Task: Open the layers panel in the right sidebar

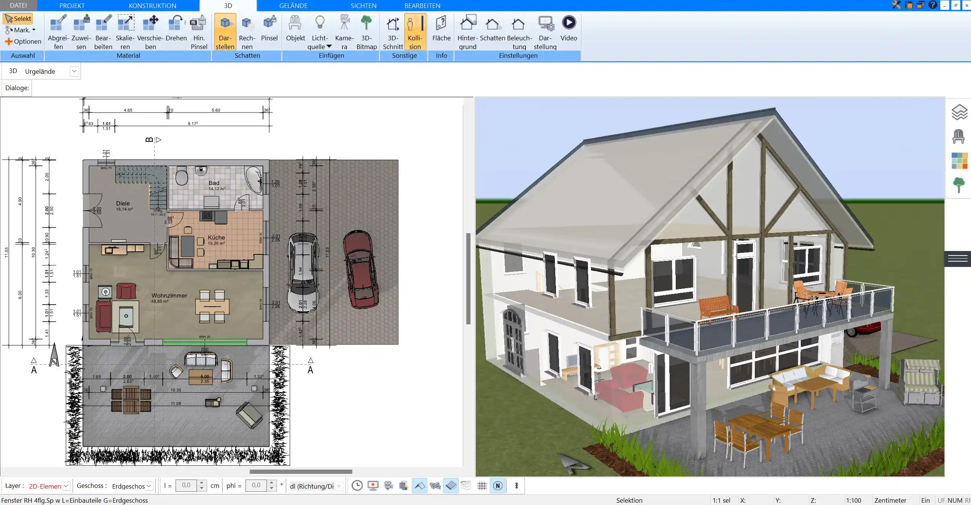Action: [959, 112]
